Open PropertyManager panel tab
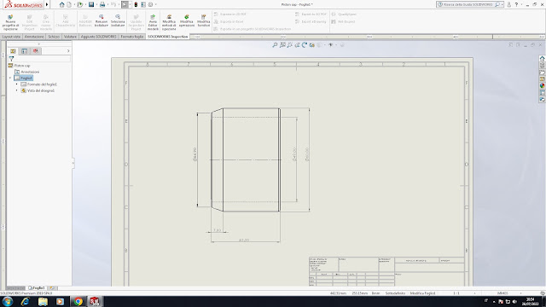The image size is (546, 307). (x=24, y=51)
